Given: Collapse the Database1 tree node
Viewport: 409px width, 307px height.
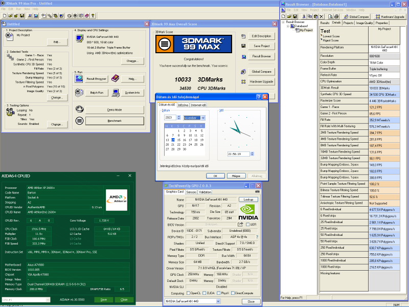Looking at the screenshot, I should [x=288, y=26].
